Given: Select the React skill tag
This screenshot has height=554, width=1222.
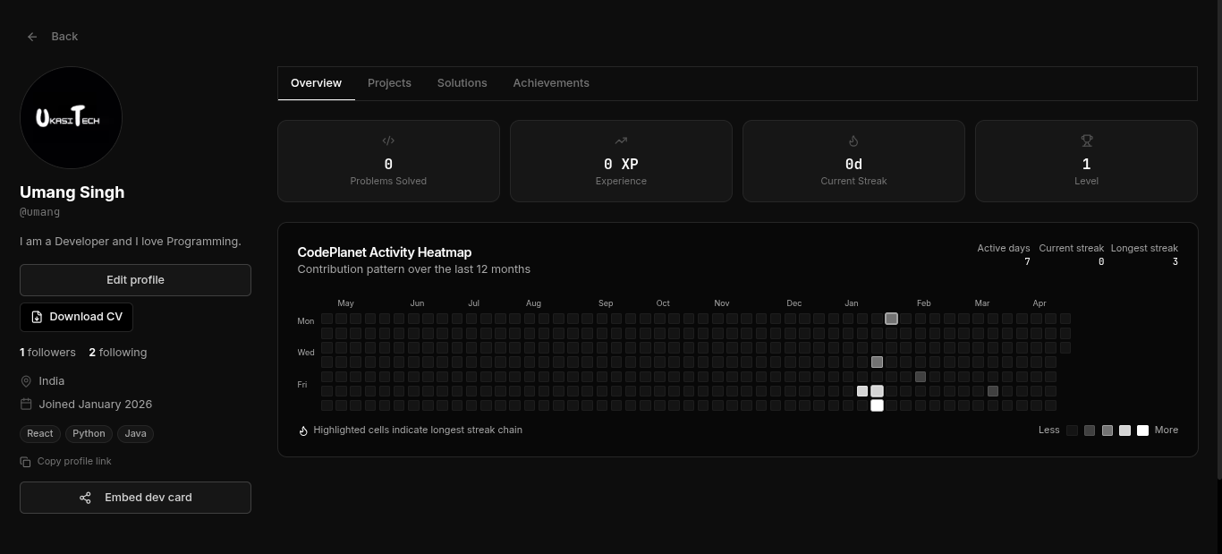Looking at the screenshot, I should click(x=40, y=434).
